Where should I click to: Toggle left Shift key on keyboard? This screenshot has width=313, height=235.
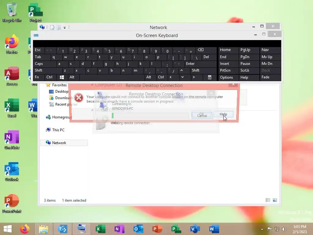click(47, 70)
